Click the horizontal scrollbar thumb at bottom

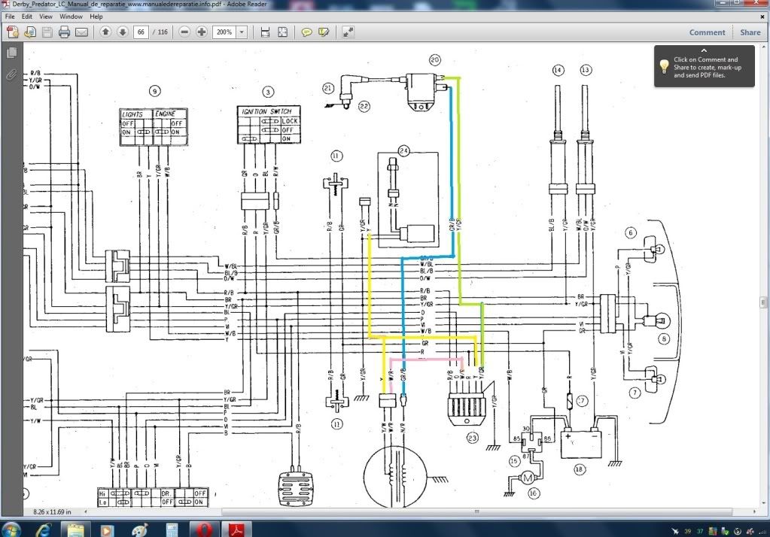(x=476, y=511)
